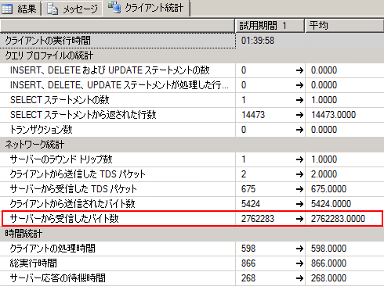Screen dimensions: 384x290
Task: Click the クライアント統計 tab icon
Action: pyautogui.click(x=114, y=7)
